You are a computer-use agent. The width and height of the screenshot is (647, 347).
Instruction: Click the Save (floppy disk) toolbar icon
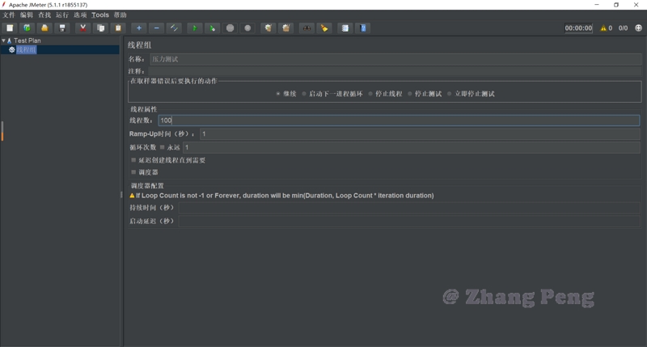62,28
